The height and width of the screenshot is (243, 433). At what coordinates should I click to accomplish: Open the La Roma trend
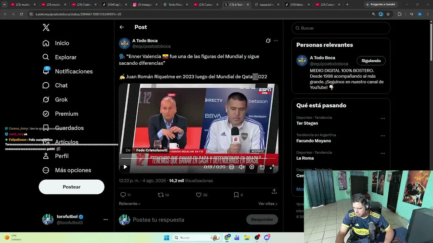tap(305, 158)
